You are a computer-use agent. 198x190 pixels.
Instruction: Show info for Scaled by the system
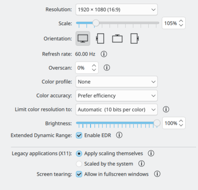coord(141,164)
